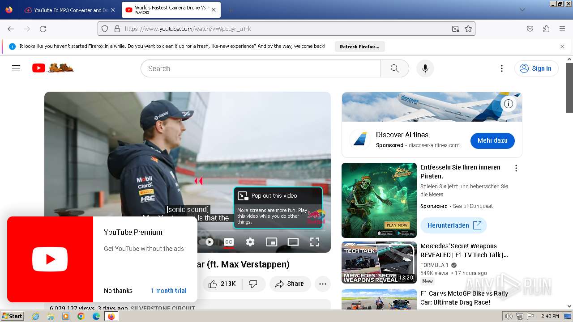Screen dimensions: 573x322
Task: Focus the YouTube Search field
Action: click(261, 68)
